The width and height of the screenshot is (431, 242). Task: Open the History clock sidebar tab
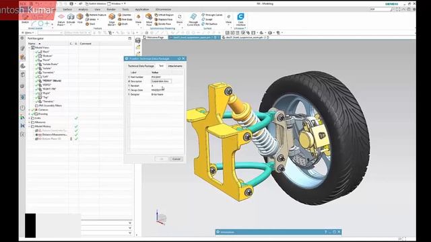[x=22, y=108]
